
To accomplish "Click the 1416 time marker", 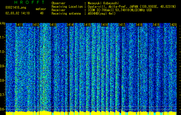I will [x=104, y=25].
